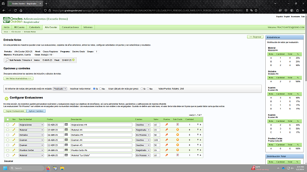Click the orange Sub Evals icon for Dictados #4
Screen dimensions: 307x172
[x=177, y=135]
